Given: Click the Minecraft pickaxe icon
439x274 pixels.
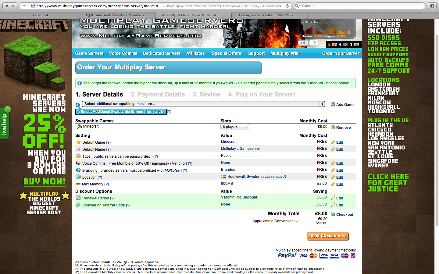Looking at the screenshot, I should pyautogui.click(x=79, y=127).
